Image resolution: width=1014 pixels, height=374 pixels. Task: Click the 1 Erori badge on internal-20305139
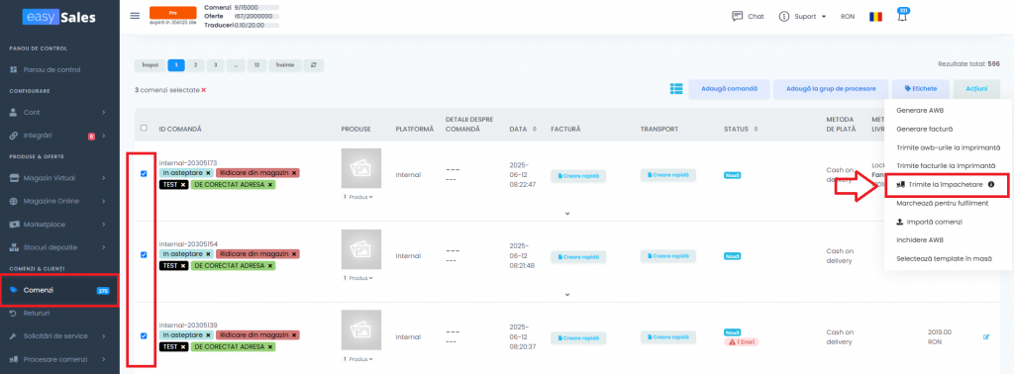[741, 341]
